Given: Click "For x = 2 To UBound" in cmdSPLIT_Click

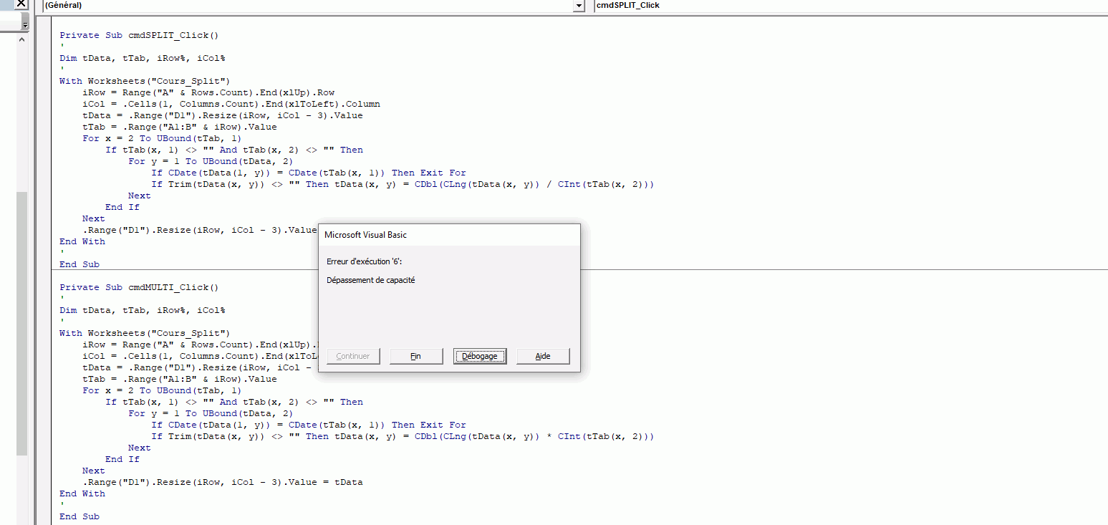Looking at the screenshot, I should tap(162, 138).
